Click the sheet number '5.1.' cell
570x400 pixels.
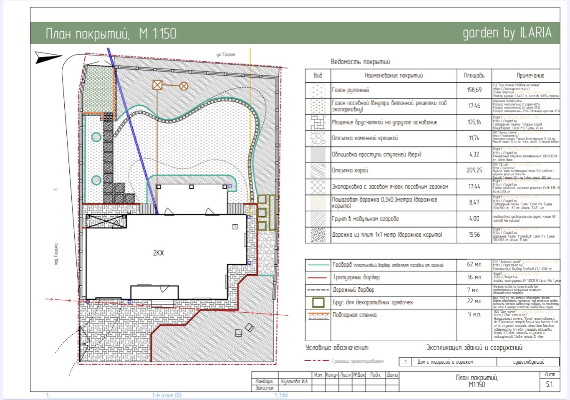[550, 385]
